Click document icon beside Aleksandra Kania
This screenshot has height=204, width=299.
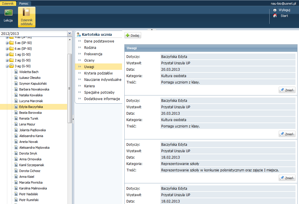(x=16, y=136)
